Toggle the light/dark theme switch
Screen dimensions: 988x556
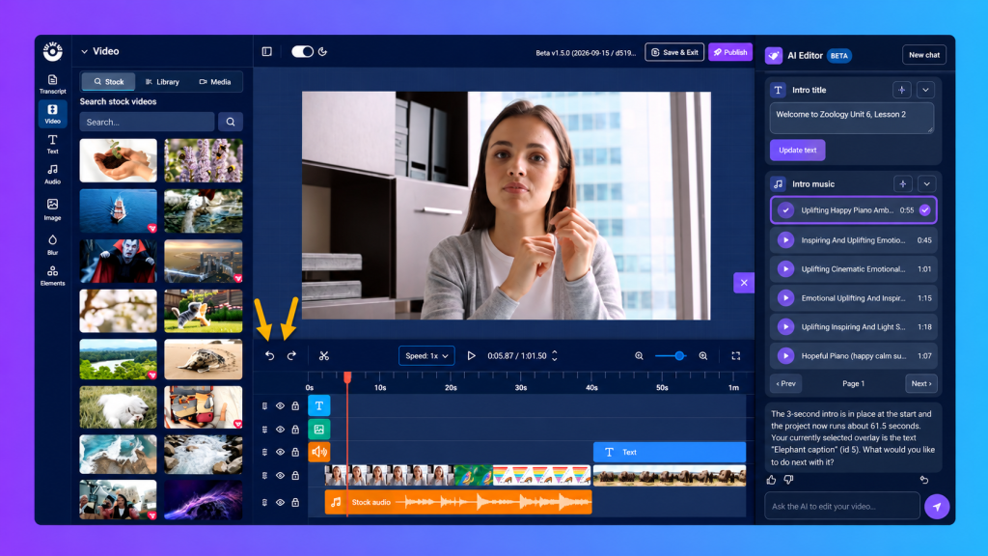click(302, 52)
